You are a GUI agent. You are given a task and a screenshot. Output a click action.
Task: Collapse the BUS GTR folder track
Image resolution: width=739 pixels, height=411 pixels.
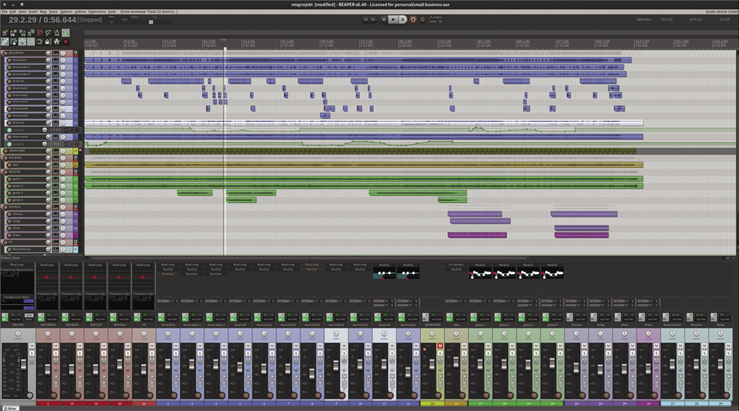pyautogui.click(x=75, y=171)
